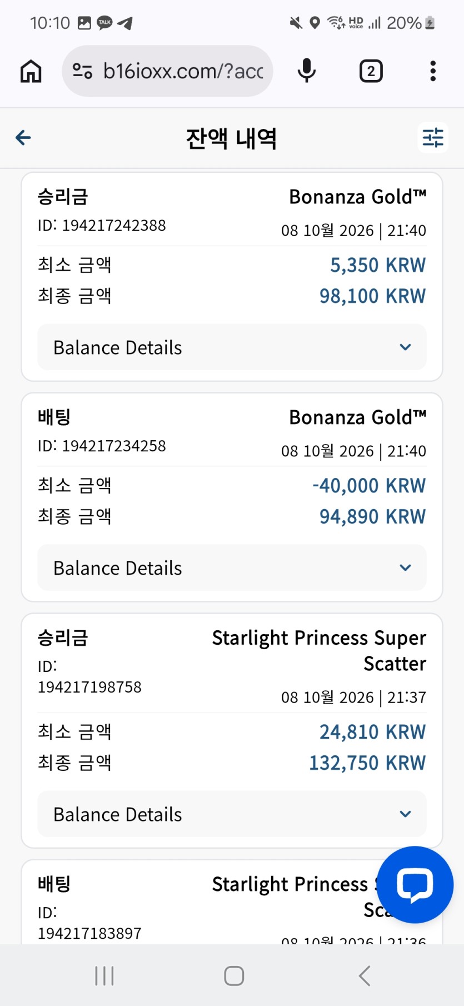
Task: Expand Balance Details for the -40,000 KRW bet
Action: click(x=232, y=568)
